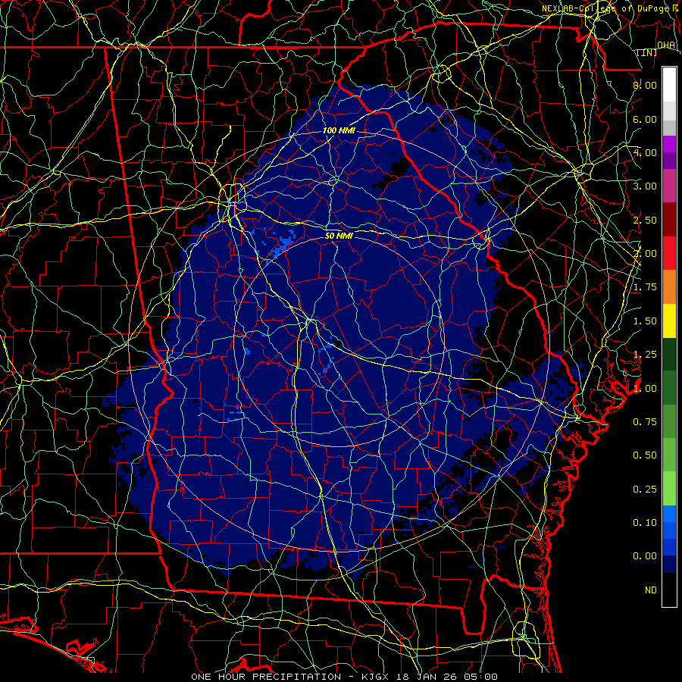Select the black ND legend swatch
Image resolution: width=682 pixels, height=682 pixels.
coord(669,590)
